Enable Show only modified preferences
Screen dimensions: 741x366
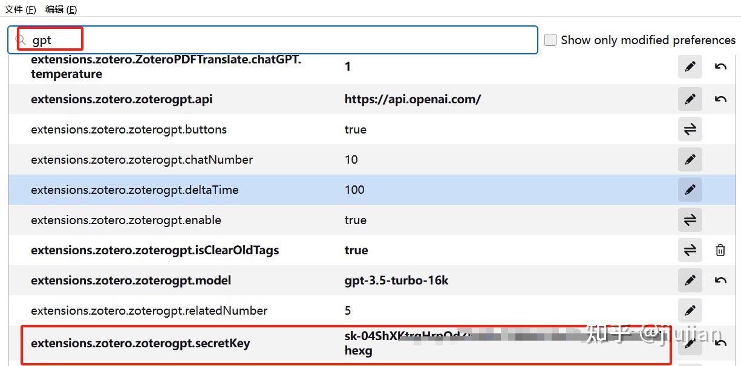click(550, 40)
